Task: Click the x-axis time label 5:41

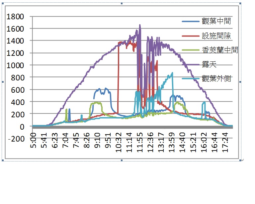Action: pos(44,140)
